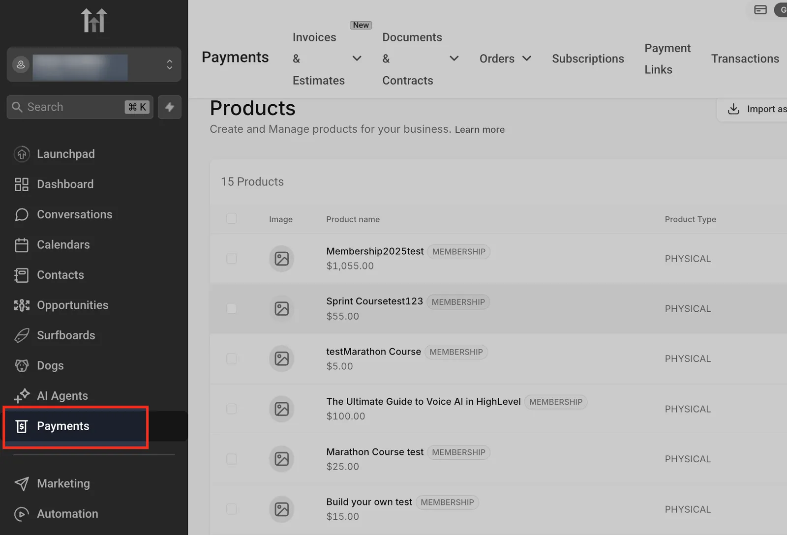Click the Contacts book icon
Image resolution: width=787 pixels, height=535 pixels.
pyautogui.click(x=22, y=275)
